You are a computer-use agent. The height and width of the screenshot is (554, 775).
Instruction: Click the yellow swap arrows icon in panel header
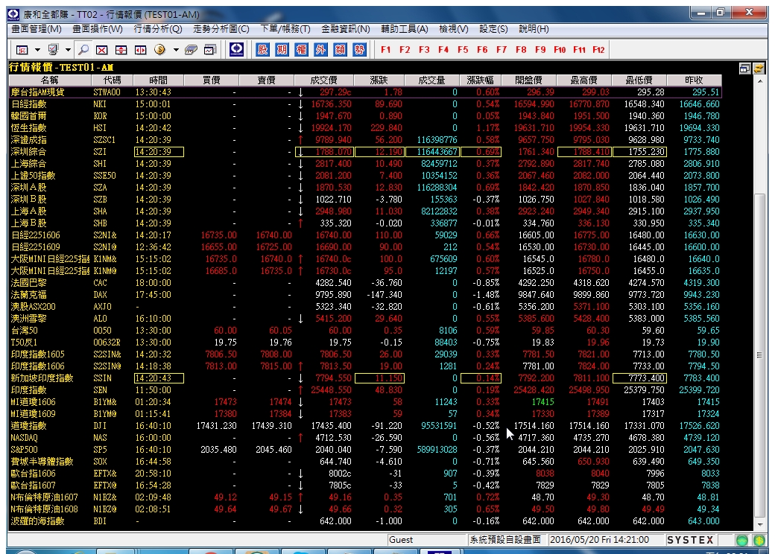pyautogui.click(x=759, y=69)
